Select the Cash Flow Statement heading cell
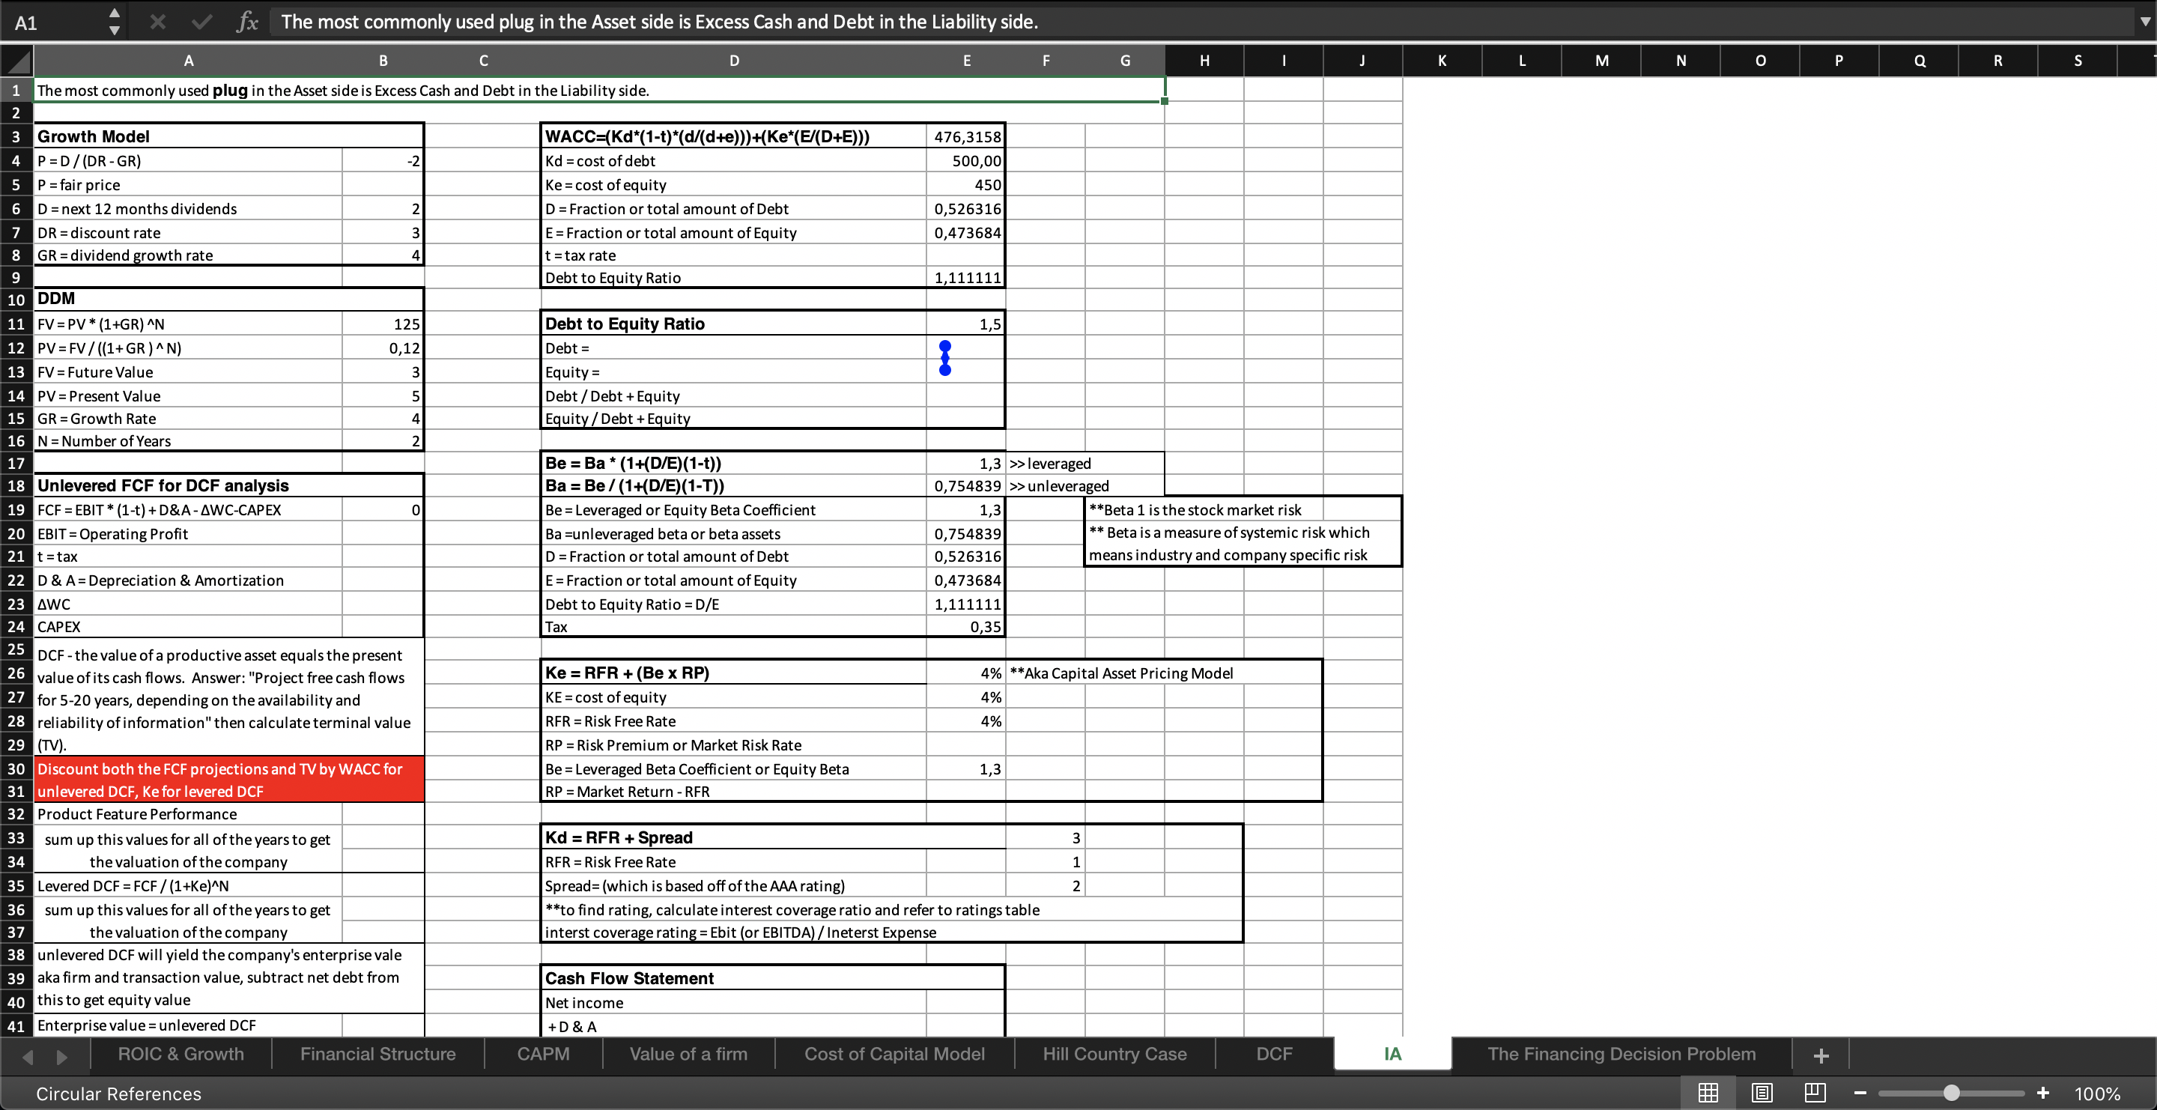The width and height of the screenshot is (2157, 1110). point(733,979)
